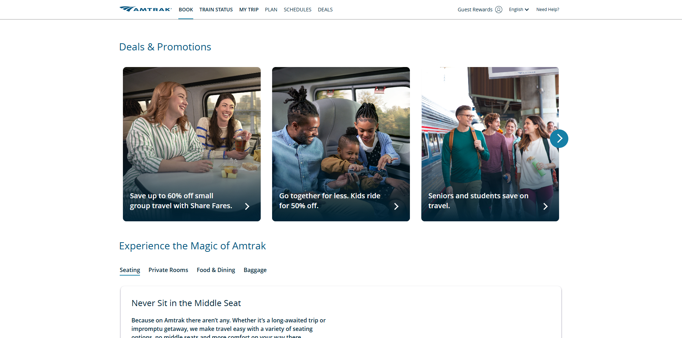Open the BOOK menu

pos(186,10)
